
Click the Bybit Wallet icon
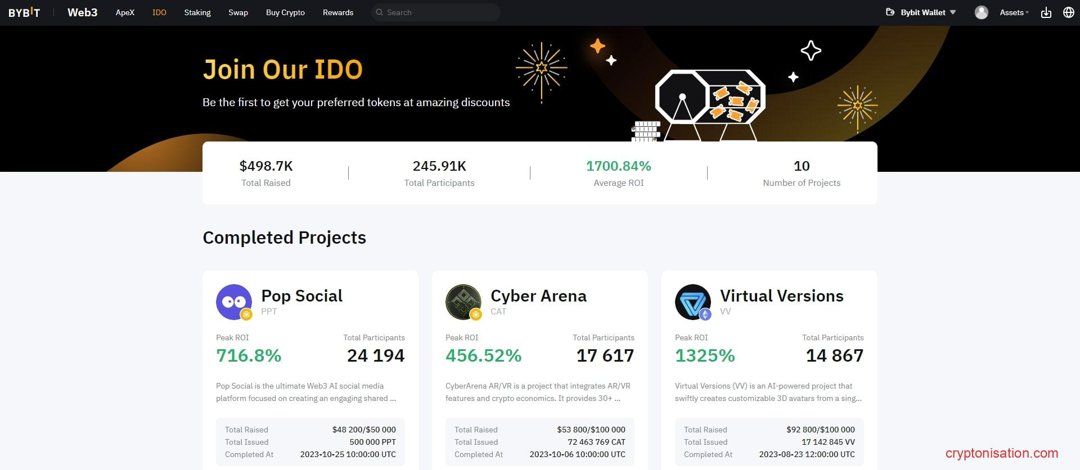[x=890, y=12]
